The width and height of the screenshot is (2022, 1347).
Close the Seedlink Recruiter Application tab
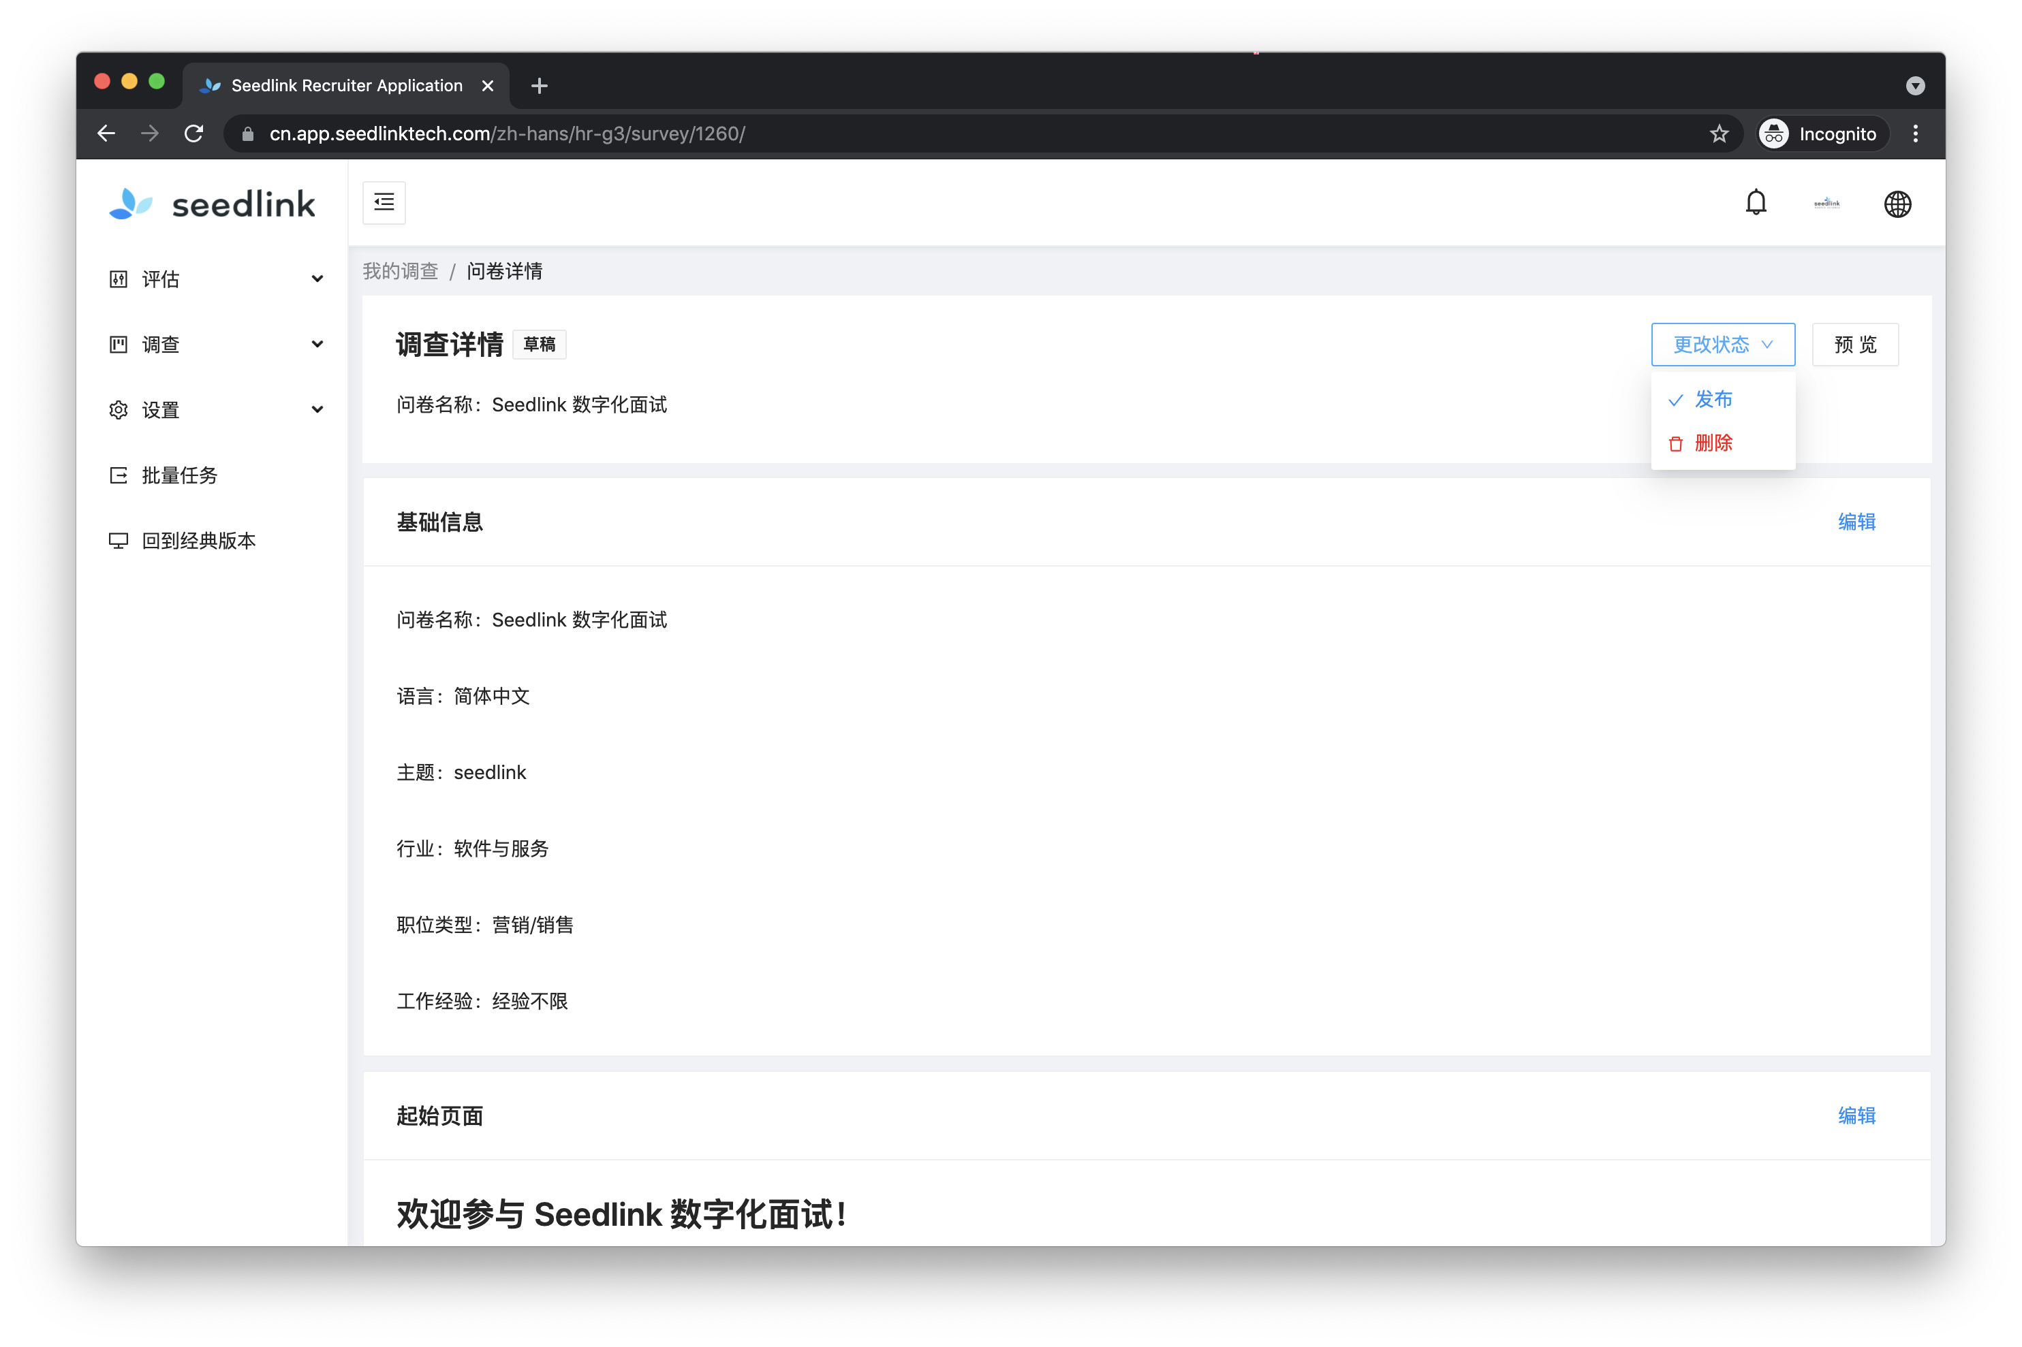(x=487, y=85)
